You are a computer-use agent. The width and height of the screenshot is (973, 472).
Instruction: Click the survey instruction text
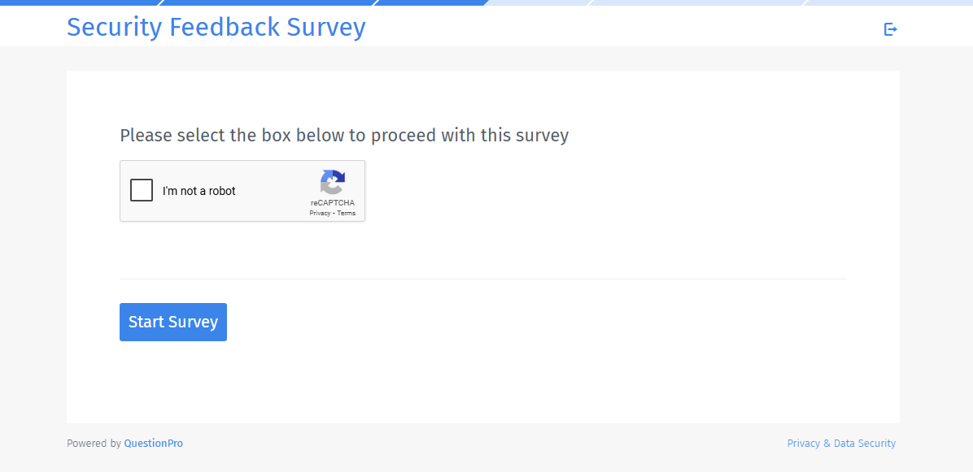point(344,135)
